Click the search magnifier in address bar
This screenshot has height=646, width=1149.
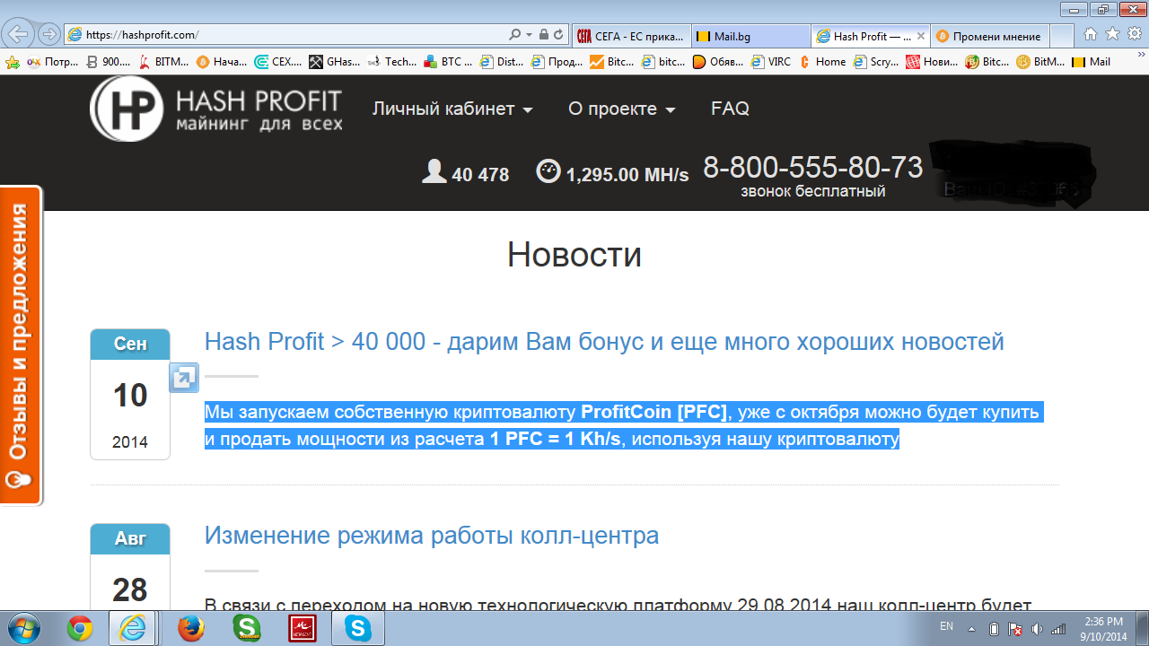(x=514, y=35)
